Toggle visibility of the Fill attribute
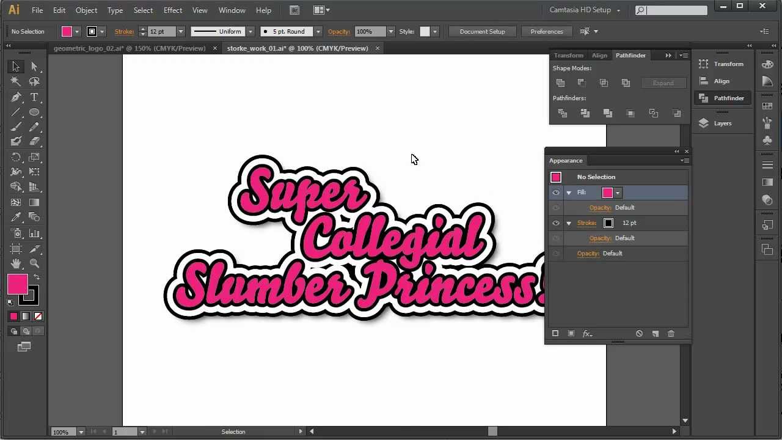The image size is (782, 440). [555, 193]
